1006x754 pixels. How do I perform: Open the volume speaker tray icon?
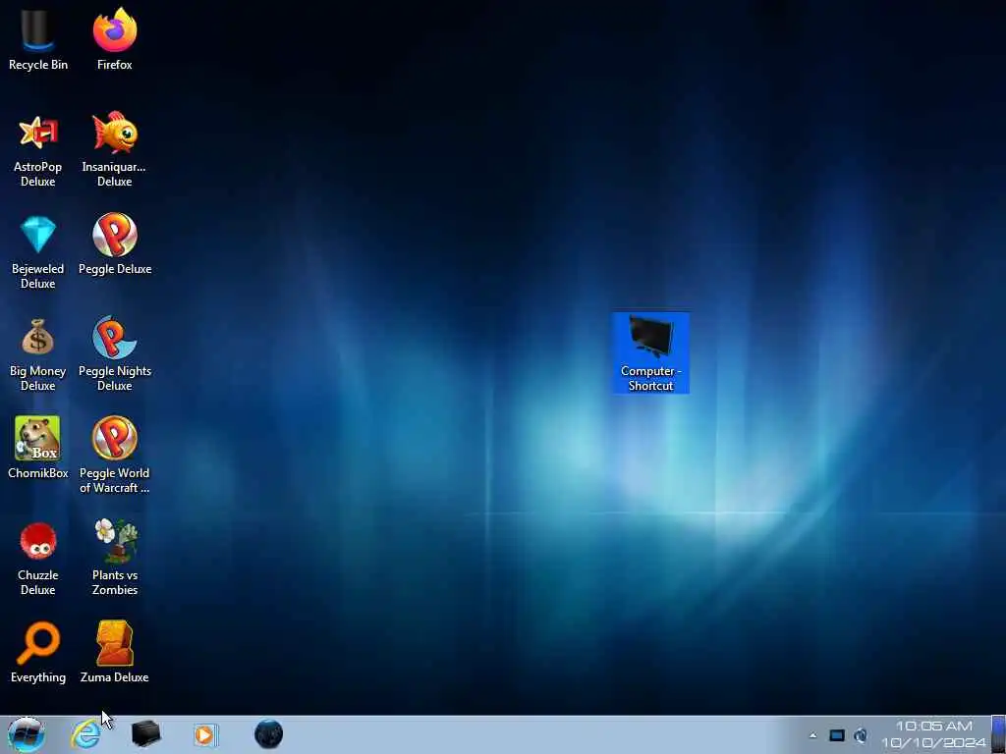[x=861, y=735]
